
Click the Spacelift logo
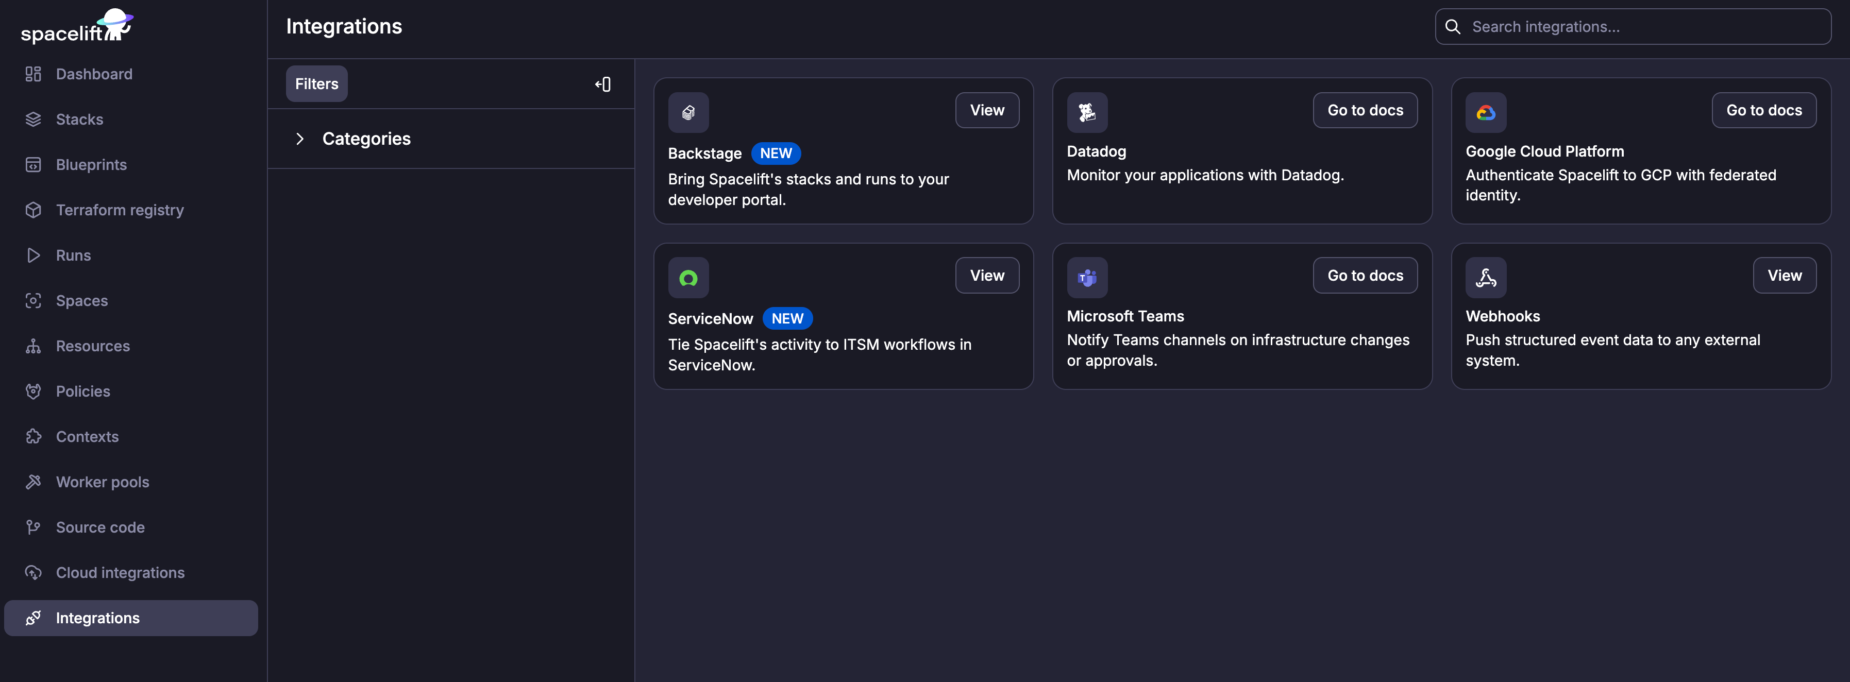click(x=76, y=27)
